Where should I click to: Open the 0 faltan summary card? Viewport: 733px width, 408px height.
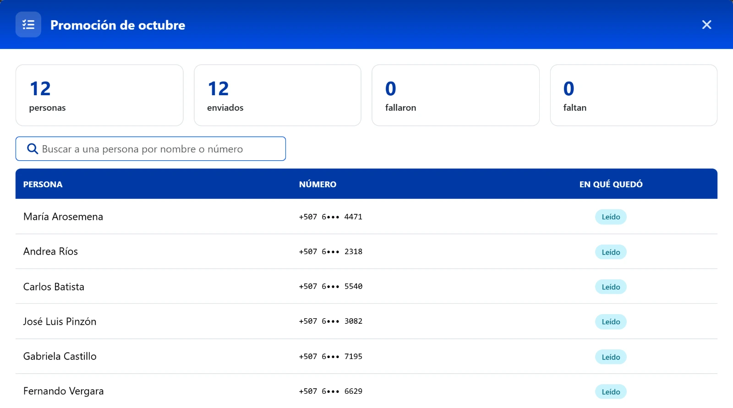(x=634, y=95)
